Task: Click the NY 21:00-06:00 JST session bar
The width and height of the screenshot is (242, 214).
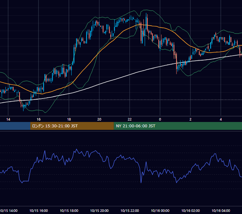Action: coord(178,126)
